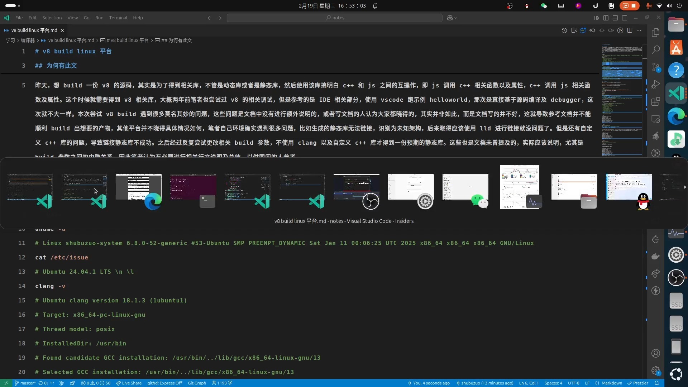Open remote window indicator in status bar
Screen dimensions: 688x387
6,383
